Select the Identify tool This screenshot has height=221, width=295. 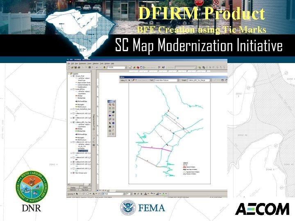pyautogui.click(x=113, y=123)
